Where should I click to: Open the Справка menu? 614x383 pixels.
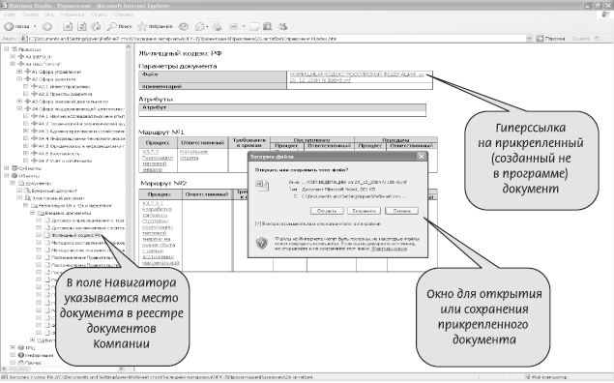pos(124,15)
